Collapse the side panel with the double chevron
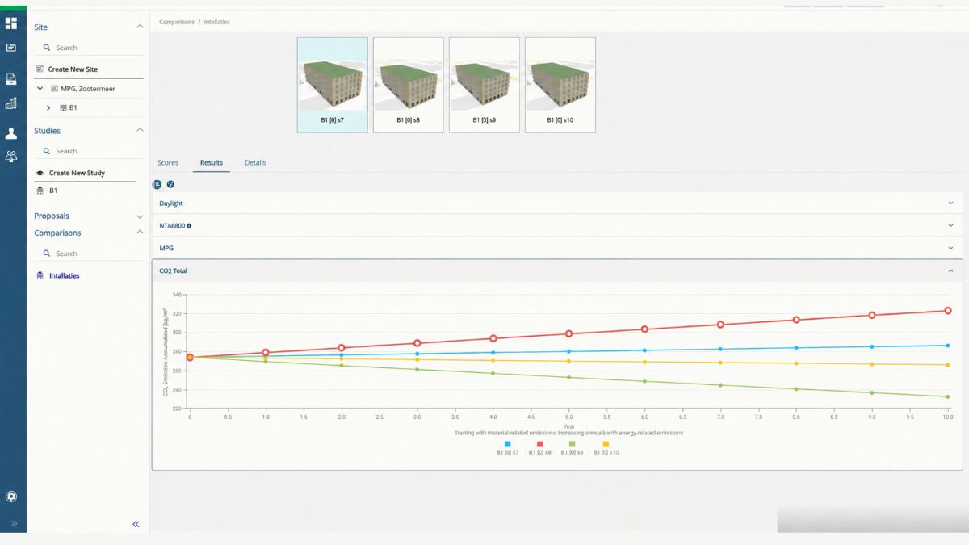The width and height of the screenshot is (969, 545). pyautogui.click(x=136, y=524)
